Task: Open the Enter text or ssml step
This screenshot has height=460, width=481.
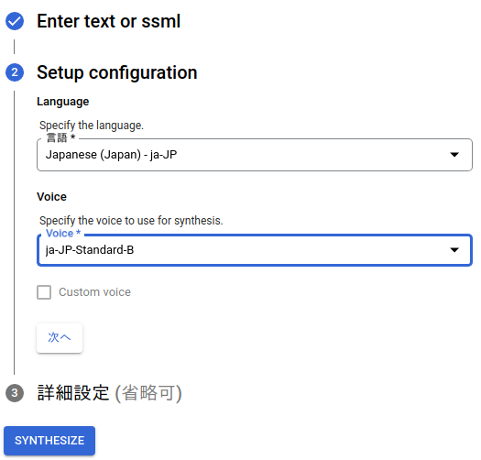Action: (x=109, y=21)
